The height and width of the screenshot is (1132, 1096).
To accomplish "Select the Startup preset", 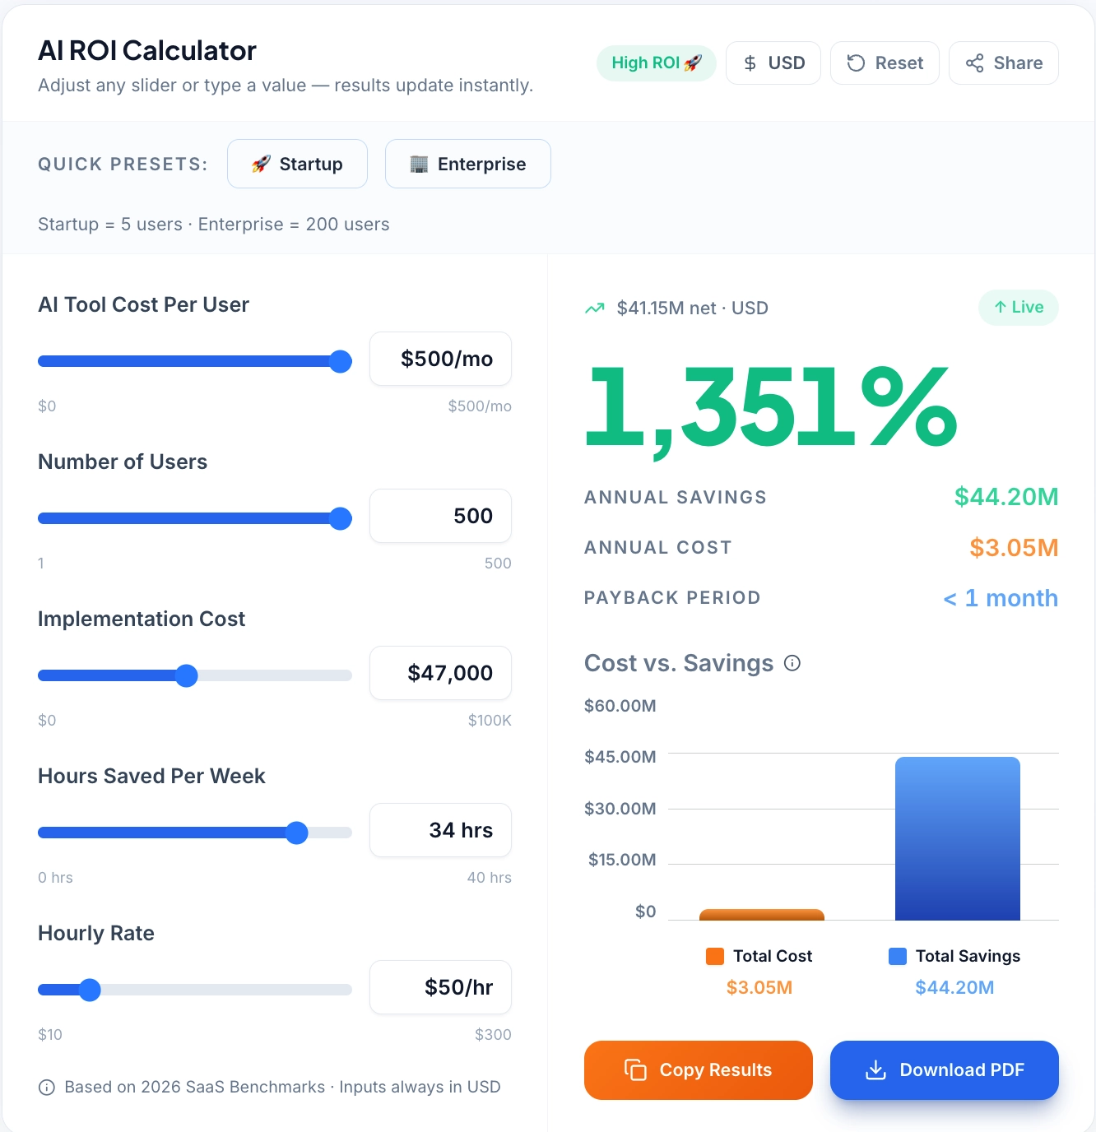I will (297, 164).
